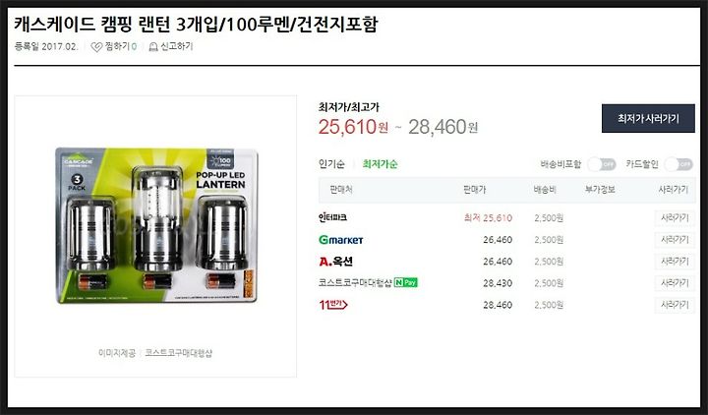Click the green N Pay badge
708x415 pixels.
pos(406,282)
